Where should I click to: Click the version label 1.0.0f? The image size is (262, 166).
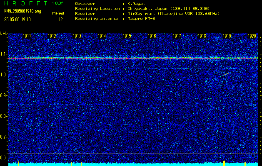(x=57, y=3)
